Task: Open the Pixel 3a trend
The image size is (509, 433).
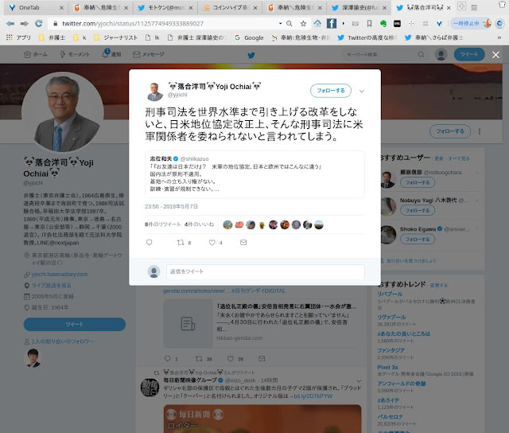Action: click(387, 367)
